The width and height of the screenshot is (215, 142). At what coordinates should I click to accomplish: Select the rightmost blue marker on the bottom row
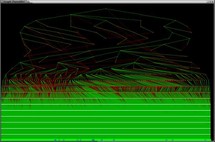205,140
